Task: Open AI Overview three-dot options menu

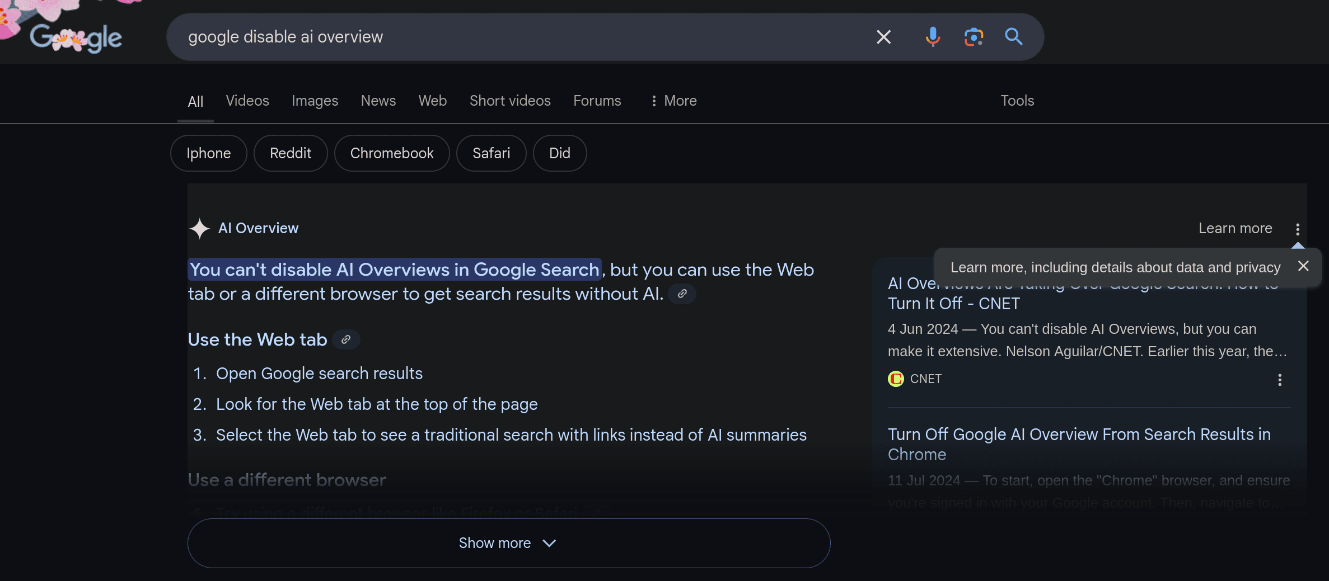Action: coord(1297,229)
